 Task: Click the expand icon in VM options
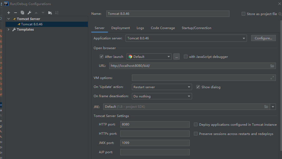tap(272, 78)
